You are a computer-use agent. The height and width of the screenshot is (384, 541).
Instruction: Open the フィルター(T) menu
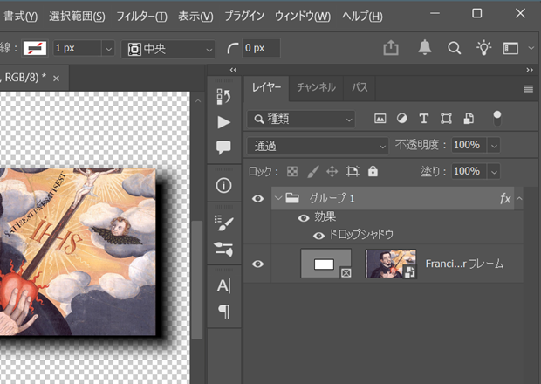(141, 17)
